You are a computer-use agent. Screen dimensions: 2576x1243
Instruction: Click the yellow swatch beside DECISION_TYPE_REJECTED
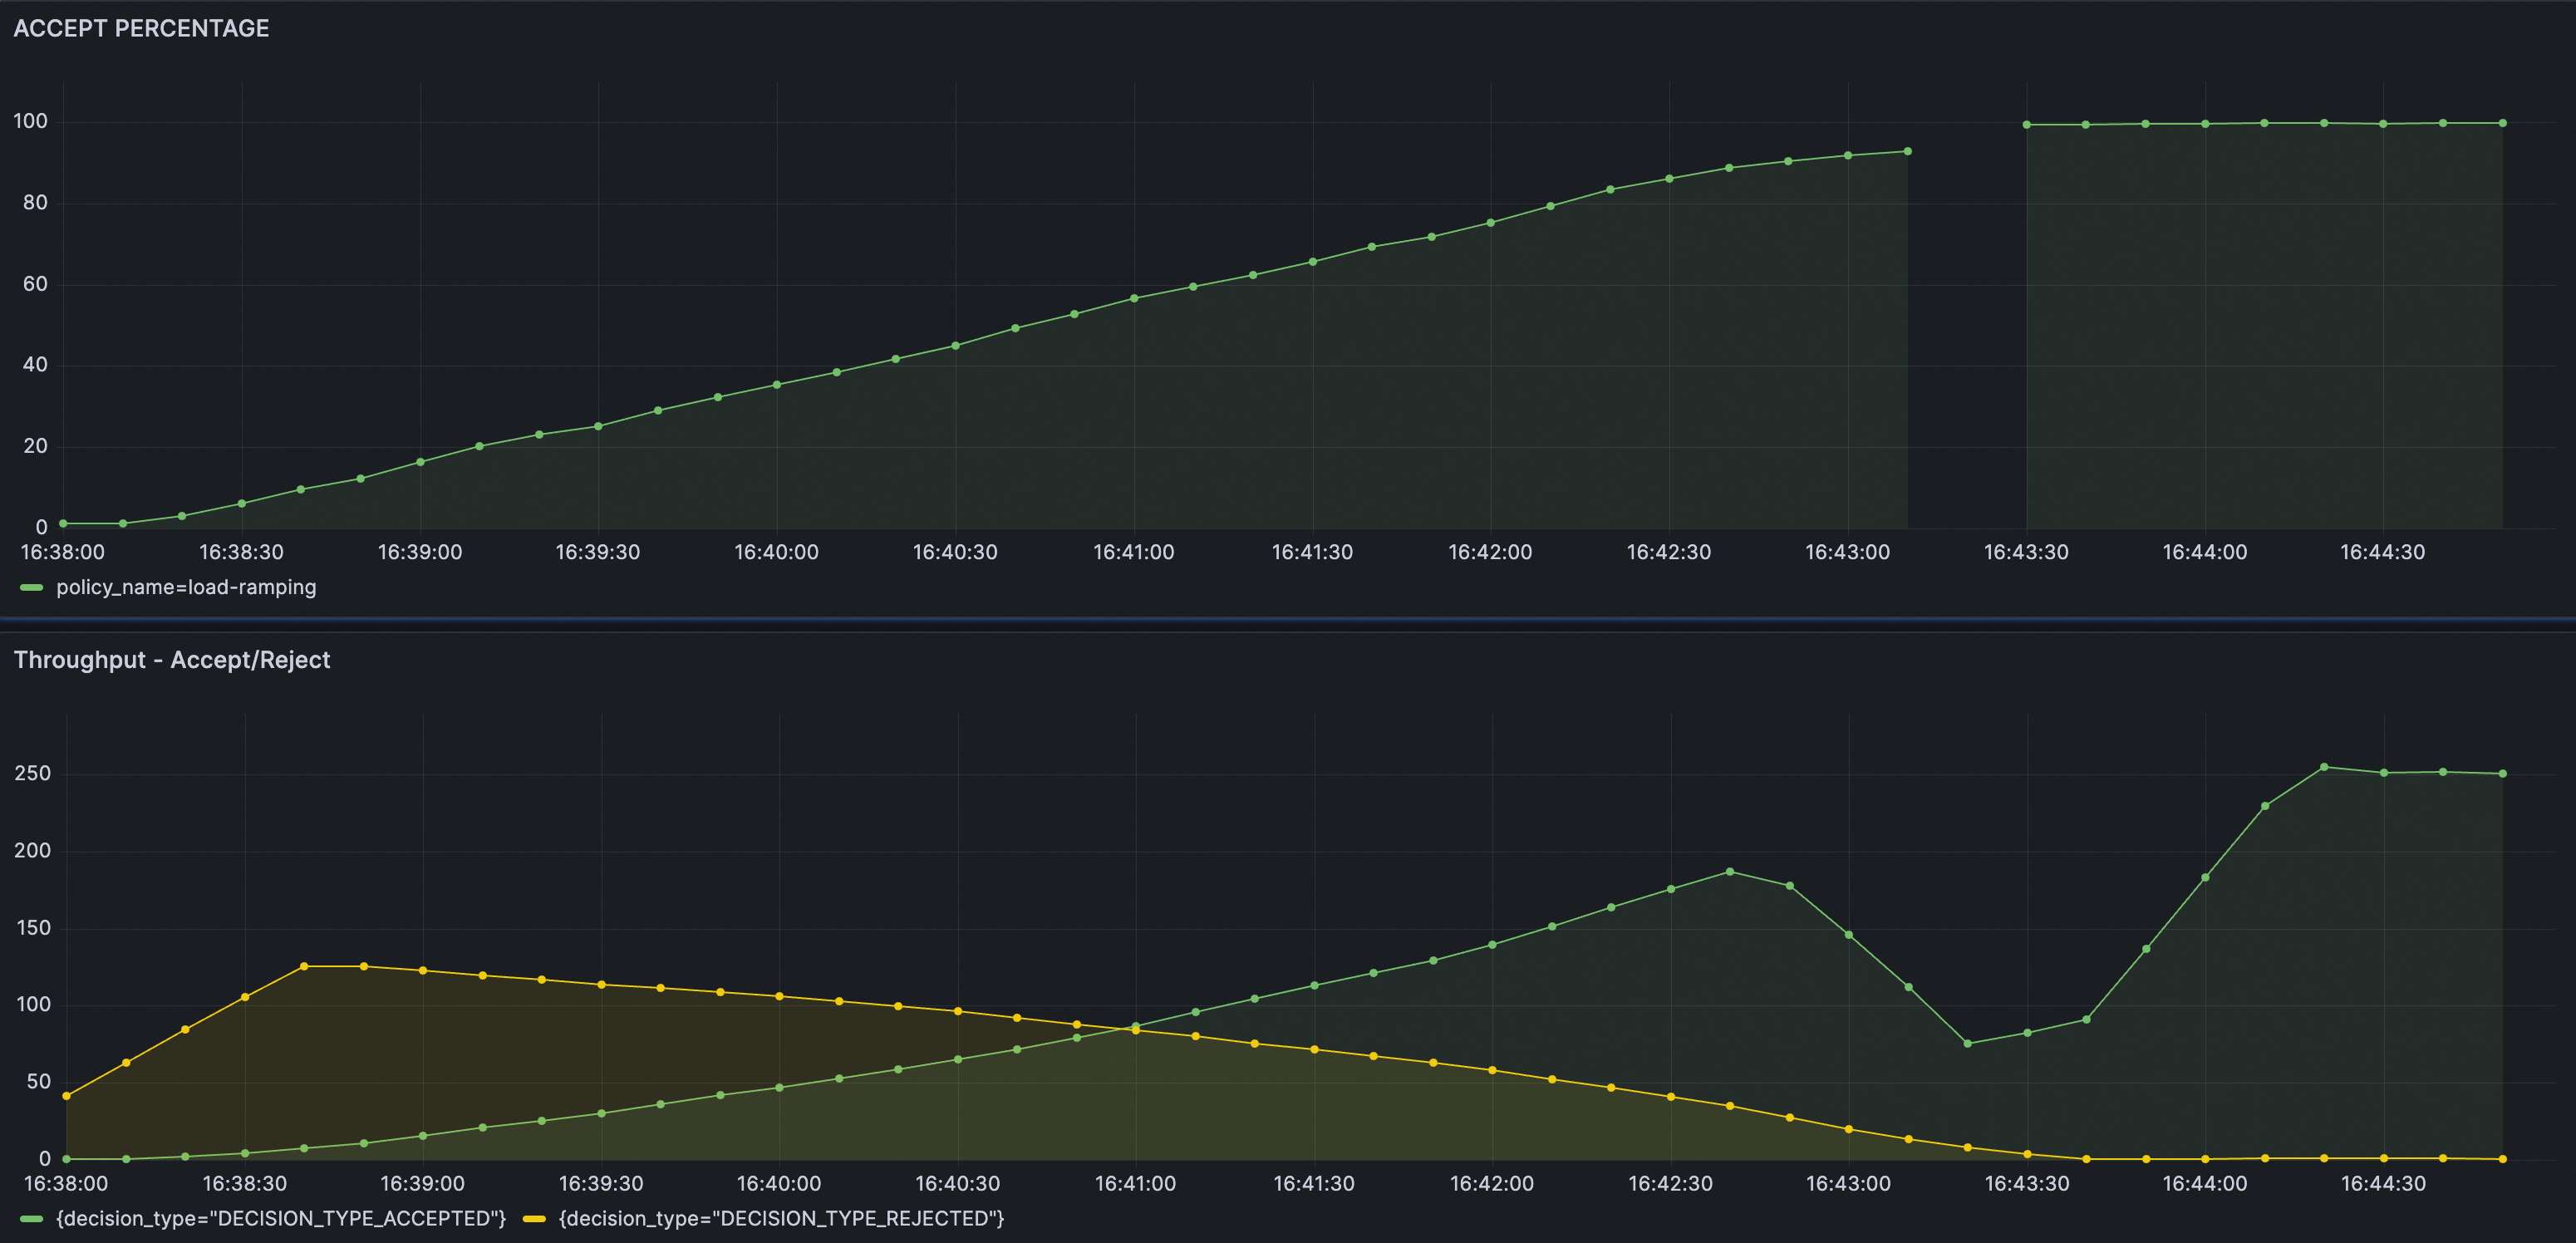click(x=534, y=1219)
